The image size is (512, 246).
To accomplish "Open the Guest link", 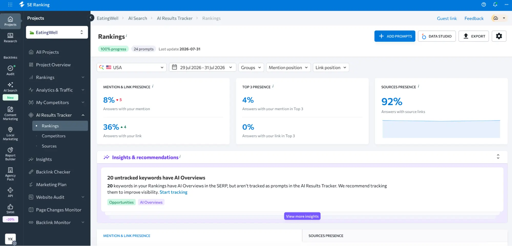I will pos(447,18).
